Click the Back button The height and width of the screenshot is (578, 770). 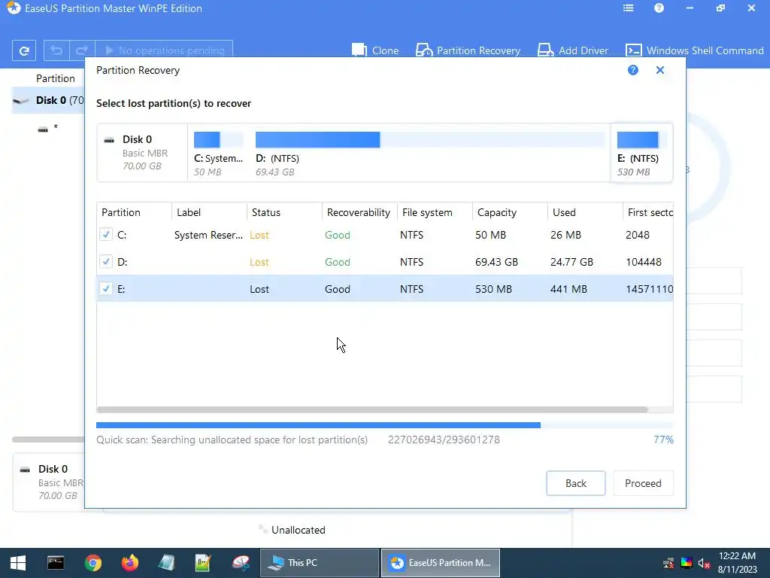(x=575, y=483)
